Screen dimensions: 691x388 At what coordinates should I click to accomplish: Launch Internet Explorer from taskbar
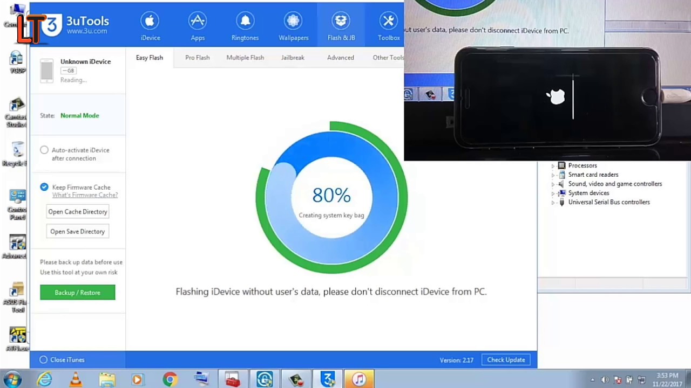coord(44,379)
